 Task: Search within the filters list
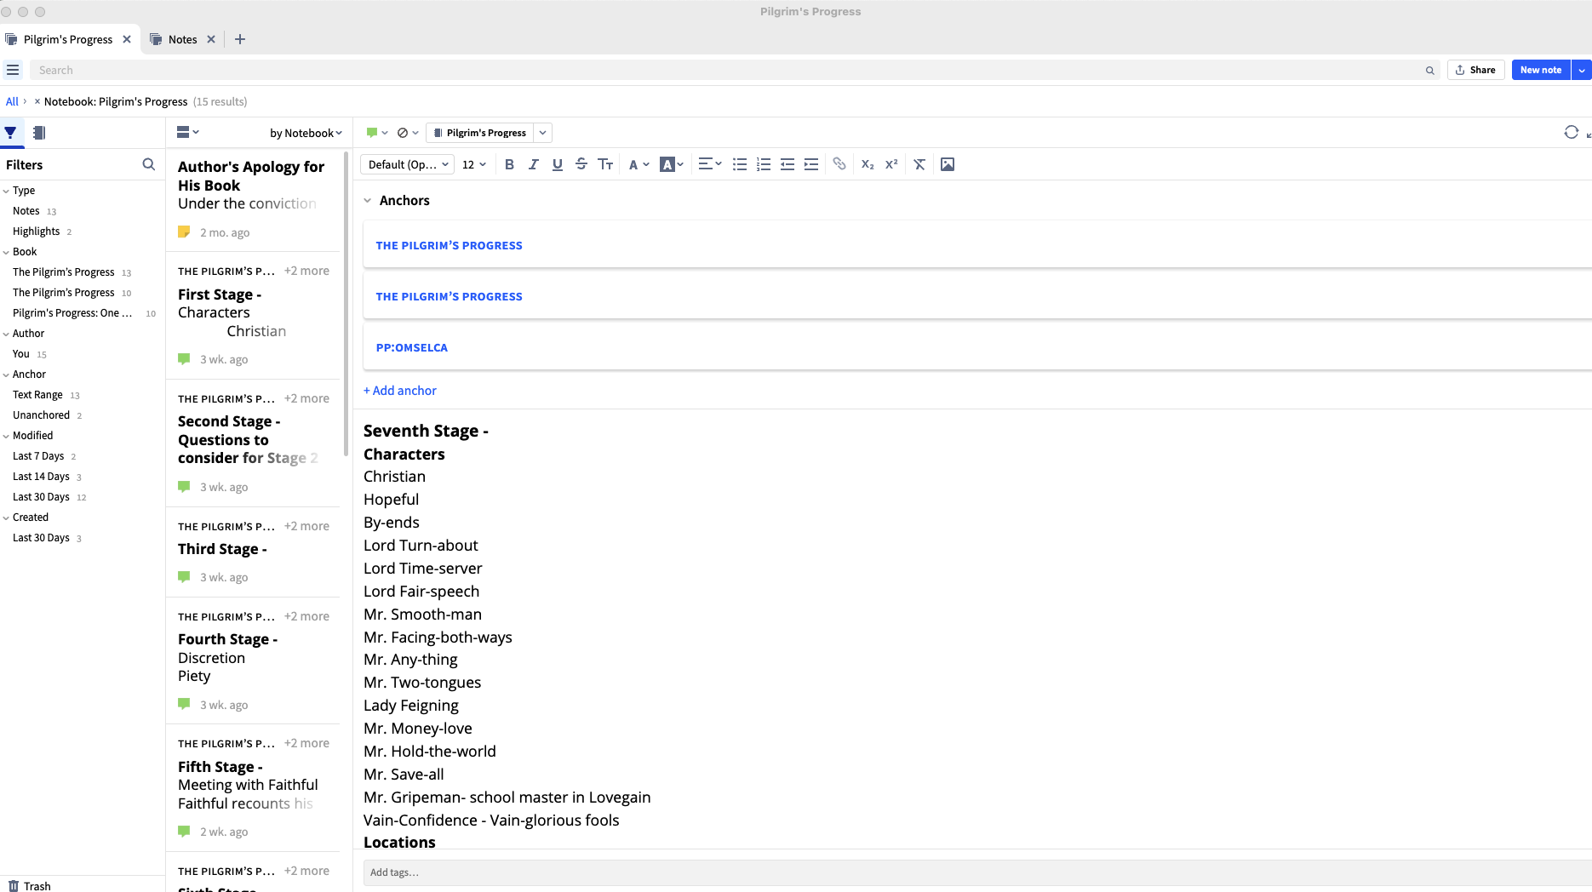[x=149, y=164]
